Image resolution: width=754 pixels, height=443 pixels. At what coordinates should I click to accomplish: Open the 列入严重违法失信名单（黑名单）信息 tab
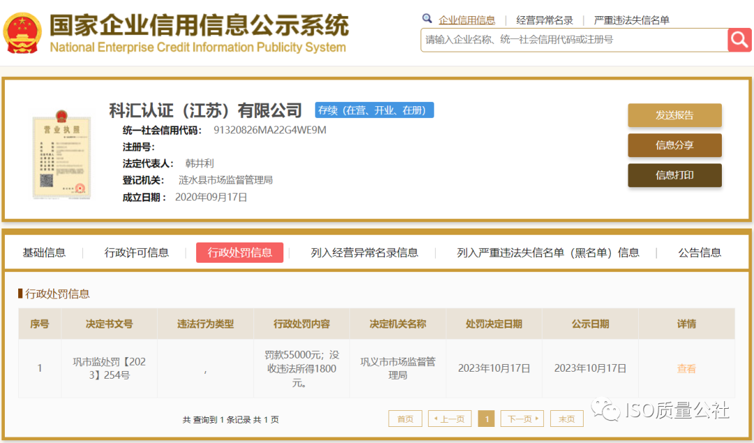click(x=548, y=253)
